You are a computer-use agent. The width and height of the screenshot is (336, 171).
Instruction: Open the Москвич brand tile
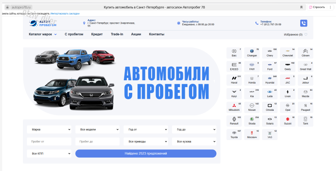coord(252,134)
